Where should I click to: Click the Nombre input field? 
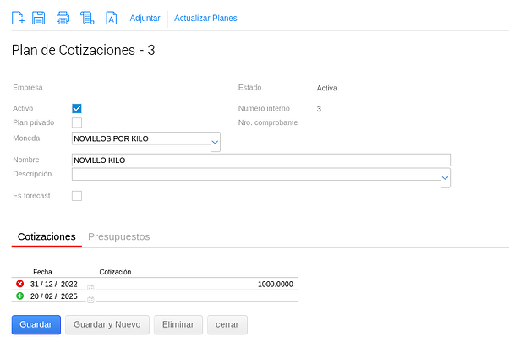pos(261,160)
